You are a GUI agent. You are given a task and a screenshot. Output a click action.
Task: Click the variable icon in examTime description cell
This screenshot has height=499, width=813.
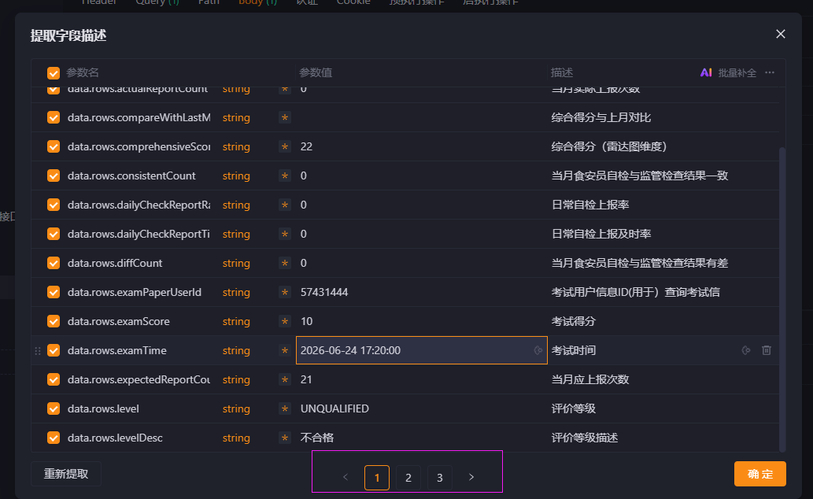click(x=745, y=351)
